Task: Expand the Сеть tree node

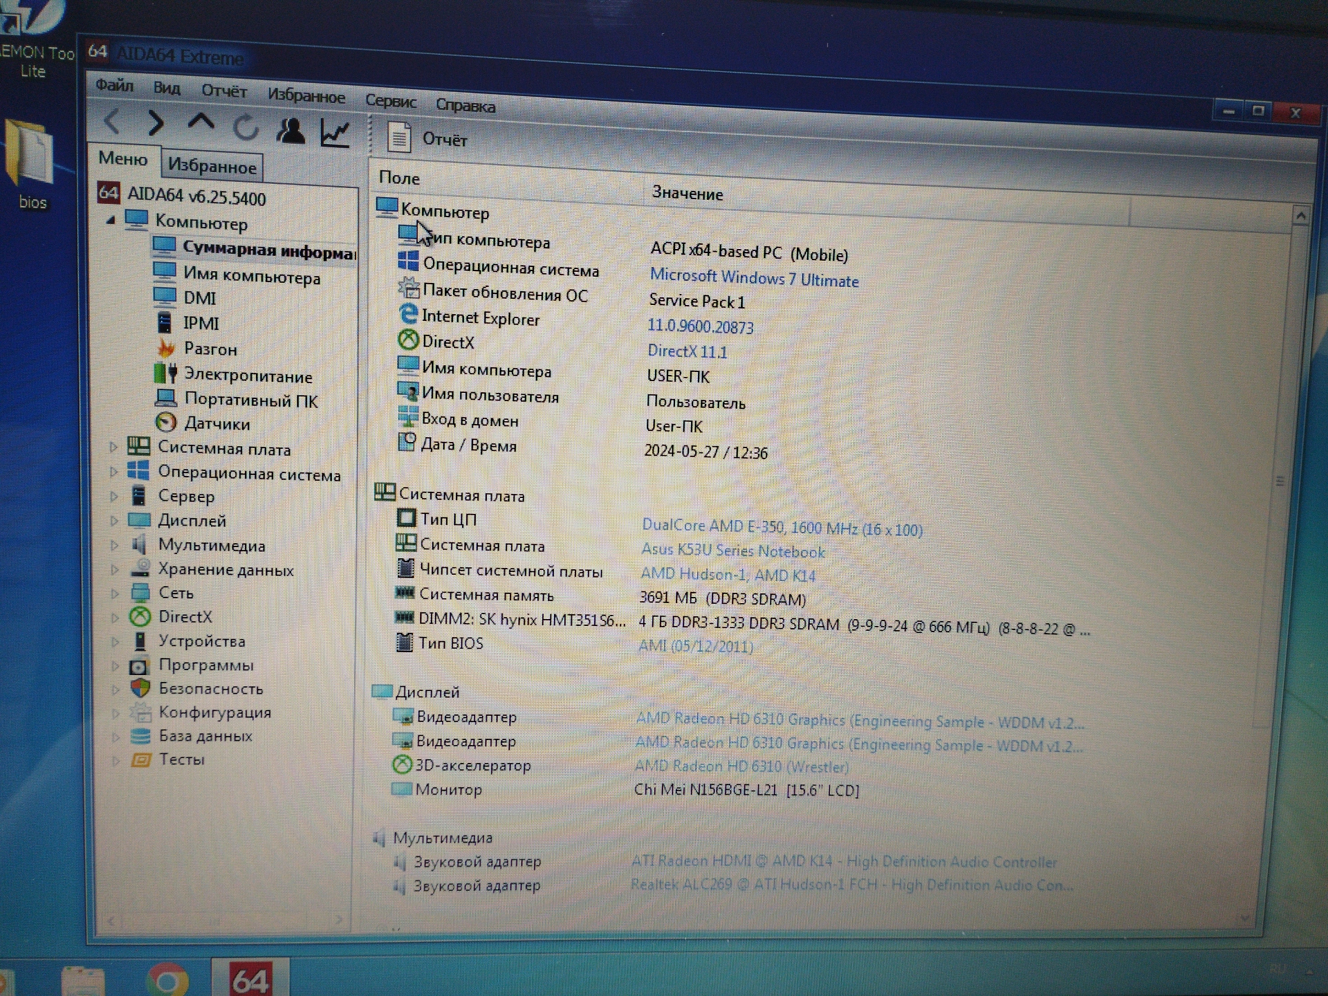Action: [116, 593]
